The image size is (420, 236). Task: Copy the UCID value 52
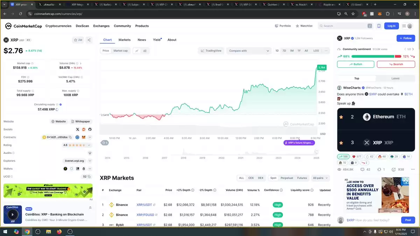[89, 177]
